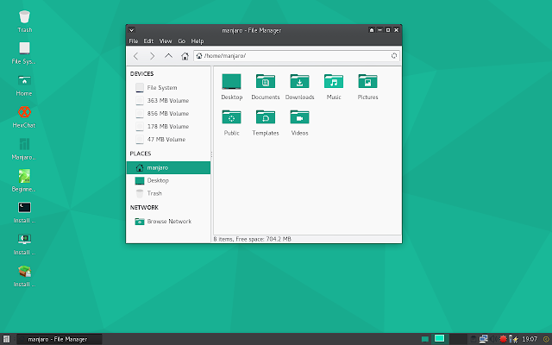Click the /home/manjaro/ location bar
Viewport: 552px width, 345px height.
click(x=297, y=55)
